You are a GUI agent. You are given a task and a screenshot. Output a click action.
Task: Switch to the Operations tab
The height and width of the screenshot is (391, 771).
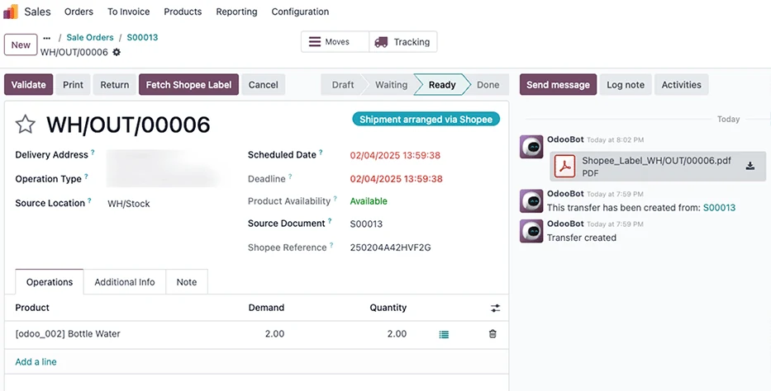[50, 282]
